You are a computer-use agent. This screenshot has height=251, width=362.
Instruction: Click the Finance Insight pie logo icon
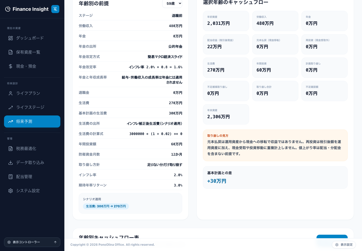click(8, 9)
